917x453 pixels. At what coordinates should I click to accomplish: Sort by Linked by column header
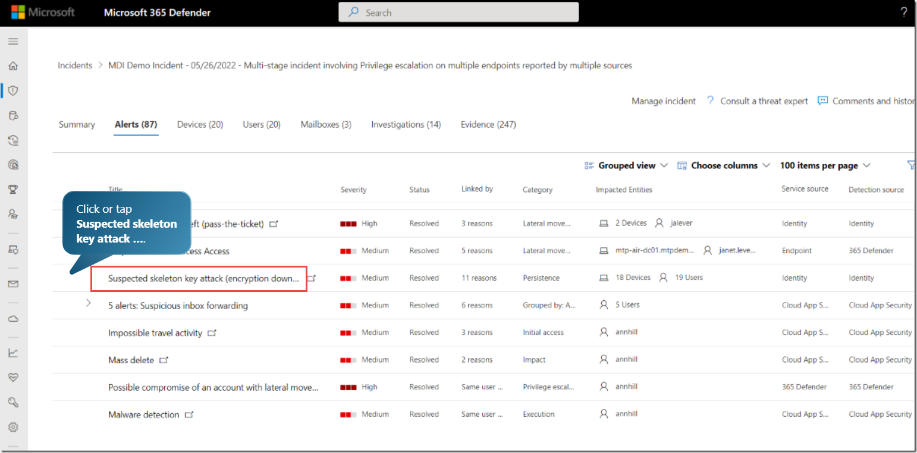tap(477, 189)
